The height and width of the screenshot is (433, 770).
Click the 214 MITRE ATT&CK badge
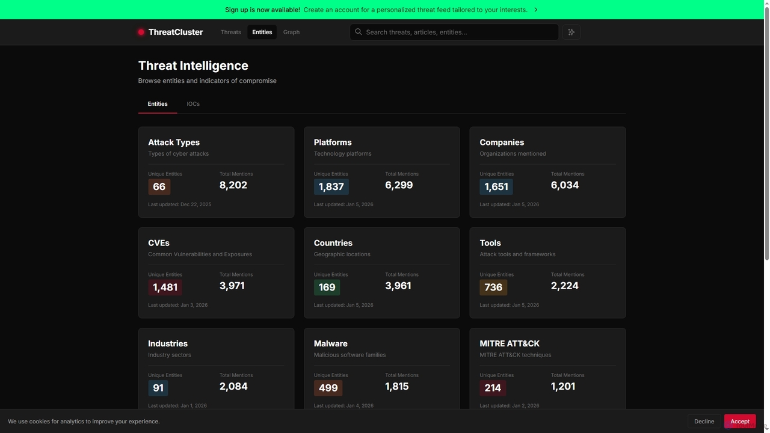pos(493,388)
